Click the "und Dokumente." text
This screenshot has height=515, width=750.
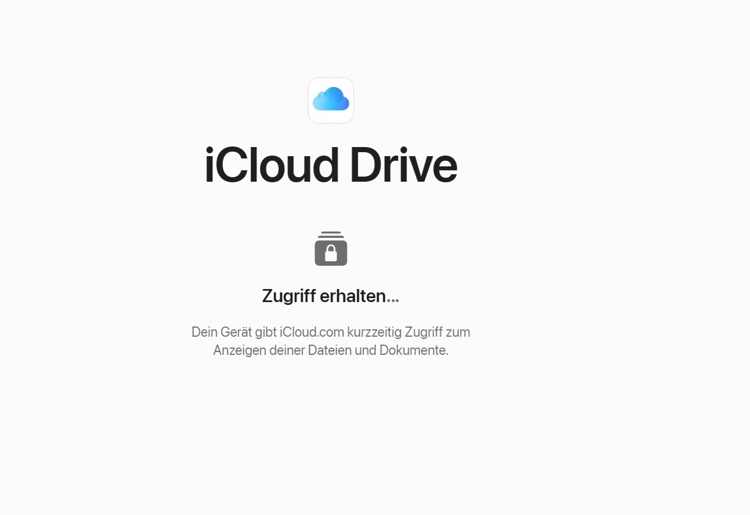[401, 350]
